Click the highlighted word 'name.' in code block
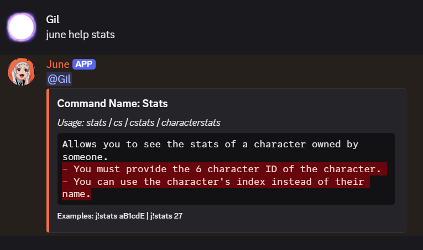 pyautogui.click(x=76, y=194)
